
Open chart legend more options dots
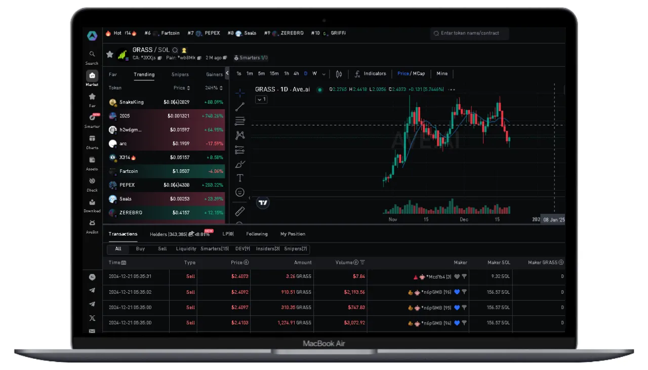click(452, 89)
